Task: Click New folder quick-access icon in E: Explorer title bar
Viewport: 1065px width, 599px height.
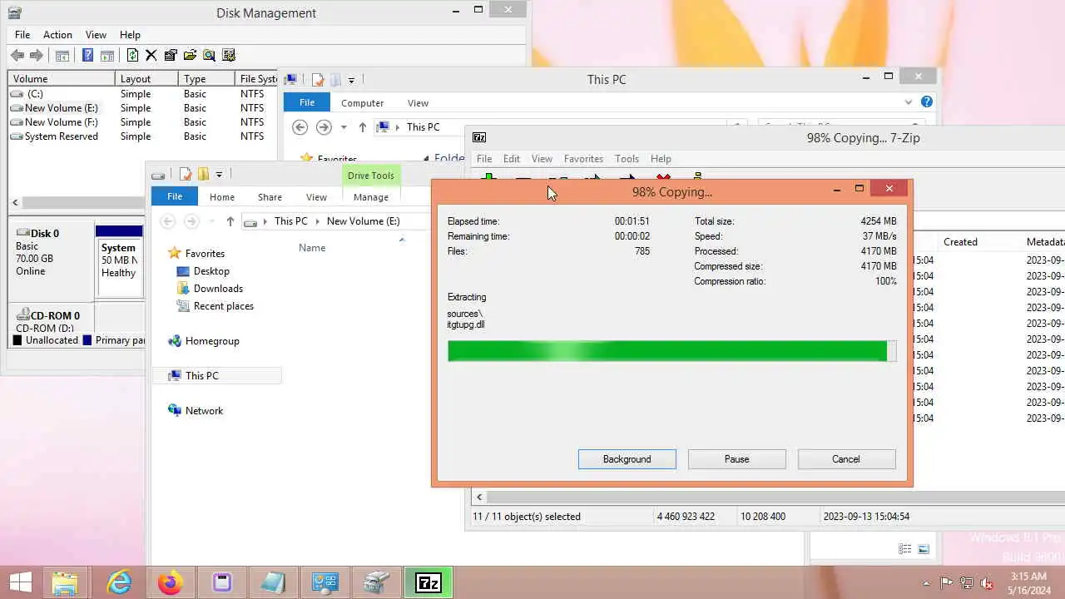Action: 202,174
